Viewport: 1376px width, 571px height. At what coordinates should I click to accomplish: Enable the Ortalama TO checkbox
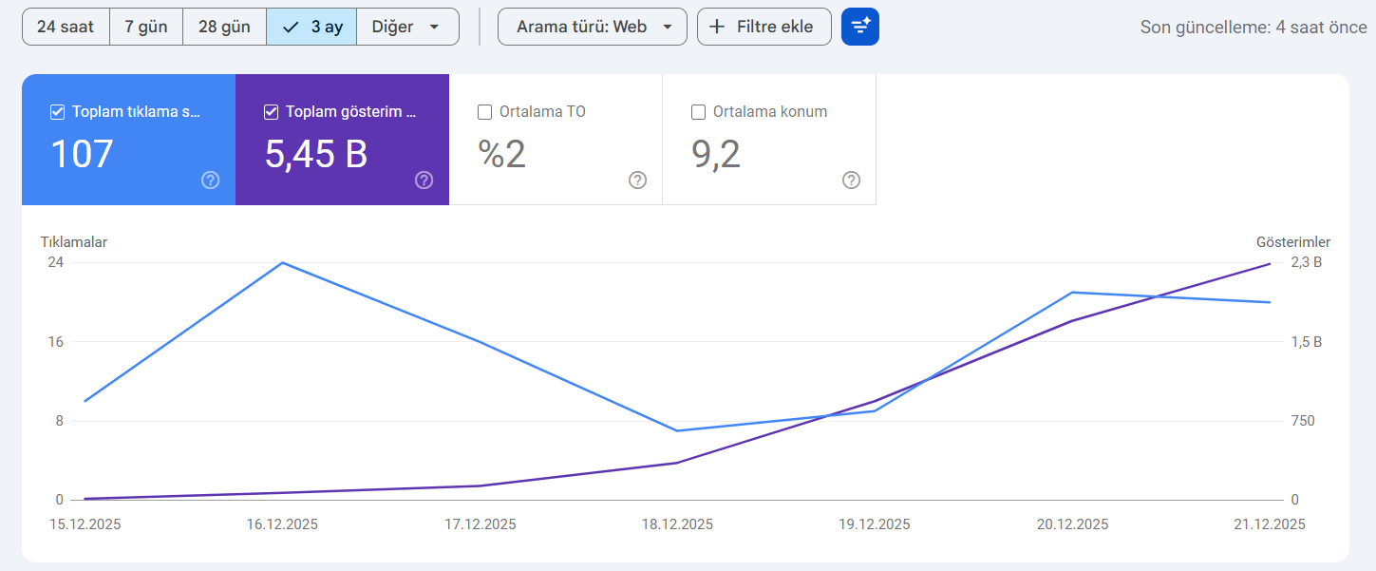pos(485,112)
